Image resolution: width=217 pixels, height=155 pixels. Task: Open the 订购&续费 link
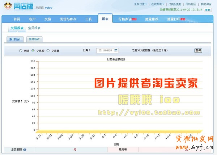click(x=175, y=4)
